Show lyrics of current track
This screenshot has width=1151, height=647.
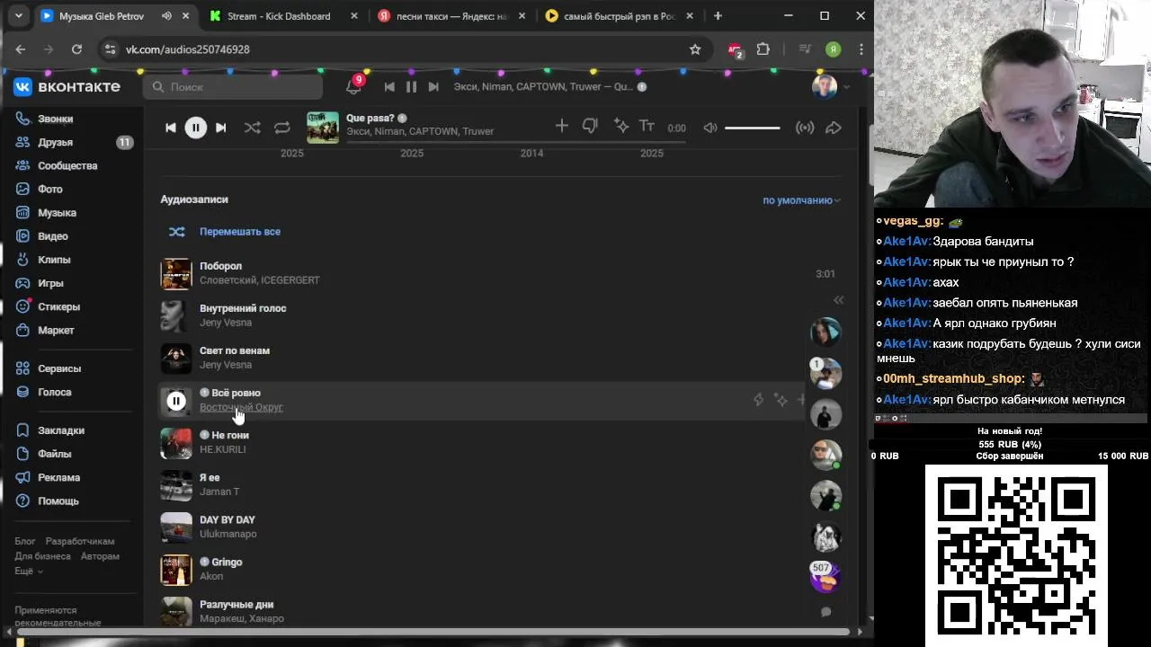pos(647,127)
